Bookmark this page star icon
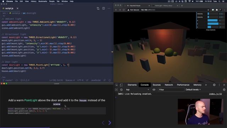This screenshot has width=227, height=128. 208,10
